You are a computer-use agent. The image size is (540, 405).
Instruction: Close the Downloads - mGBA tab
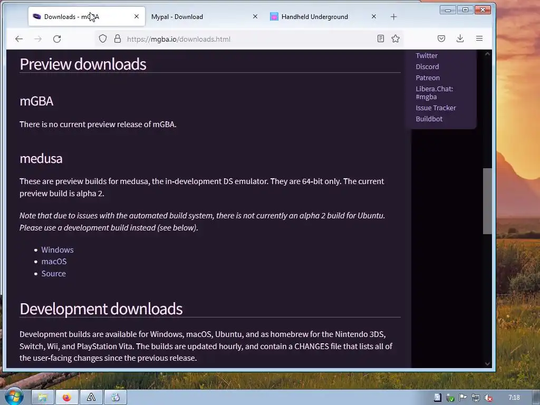(137, 16)
